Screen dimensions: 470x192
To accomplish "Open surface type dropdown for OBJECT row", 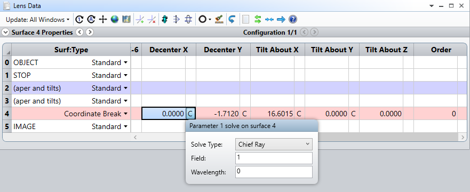I will point(125,63).
